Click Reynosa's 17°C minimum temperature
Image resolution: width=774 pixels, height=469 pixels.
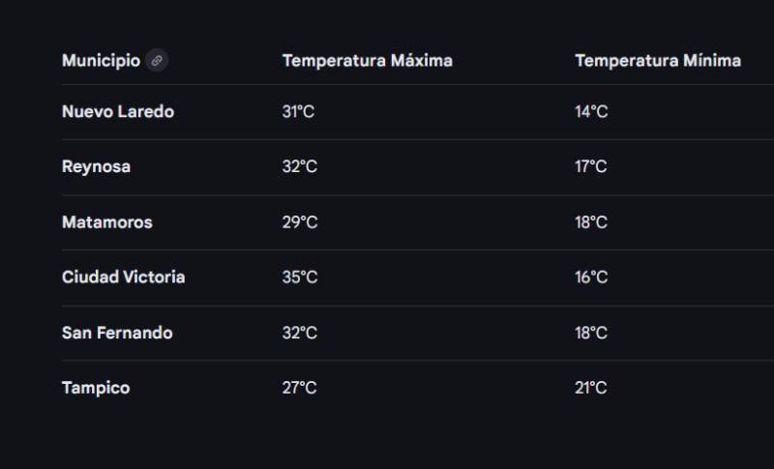pos(591,167)
